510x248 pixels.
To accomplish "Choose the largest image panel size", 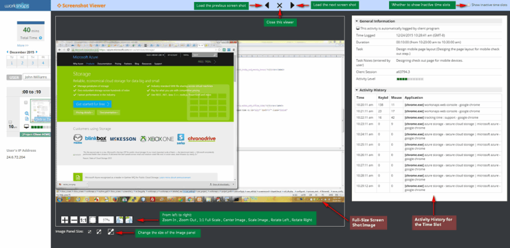I will (x=111, y=232).
